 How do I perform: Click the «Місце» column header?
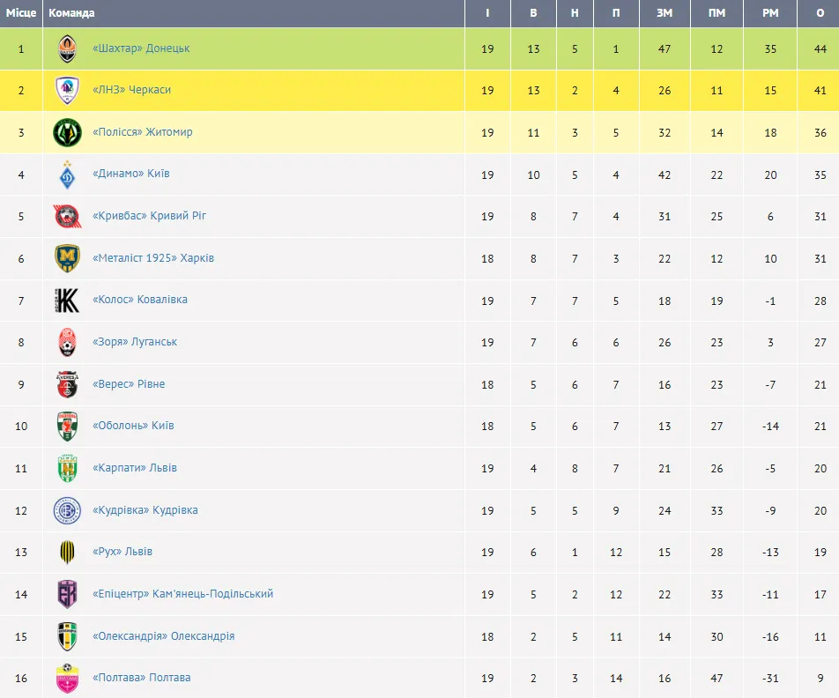(21, 13)
